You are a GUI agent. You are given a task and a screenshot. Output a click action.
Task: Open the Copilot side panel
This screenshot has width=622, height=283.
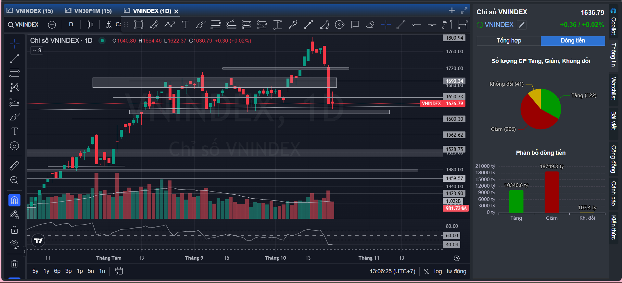tap(613, 22)
